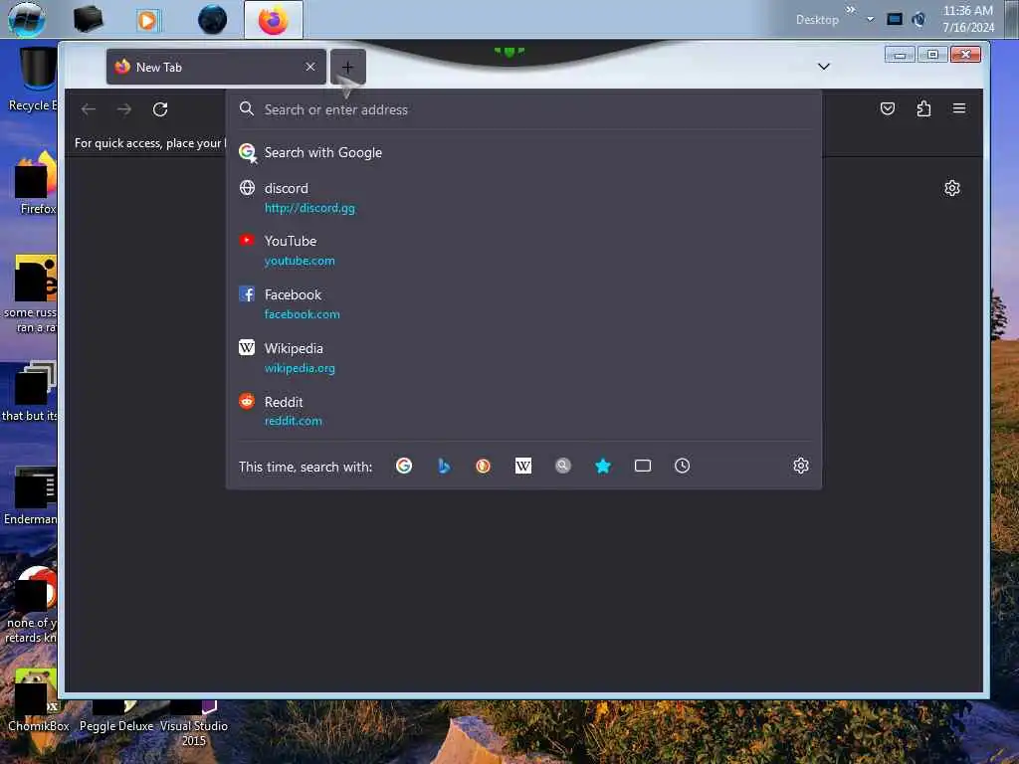This screenshot has width=1019, height=764.
Task: Open a new tab with plus button
Action: point(347,67)
